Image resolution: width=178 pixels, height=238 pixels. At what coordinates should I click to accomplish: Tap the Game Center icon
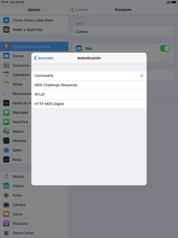(x=6, y=233)
